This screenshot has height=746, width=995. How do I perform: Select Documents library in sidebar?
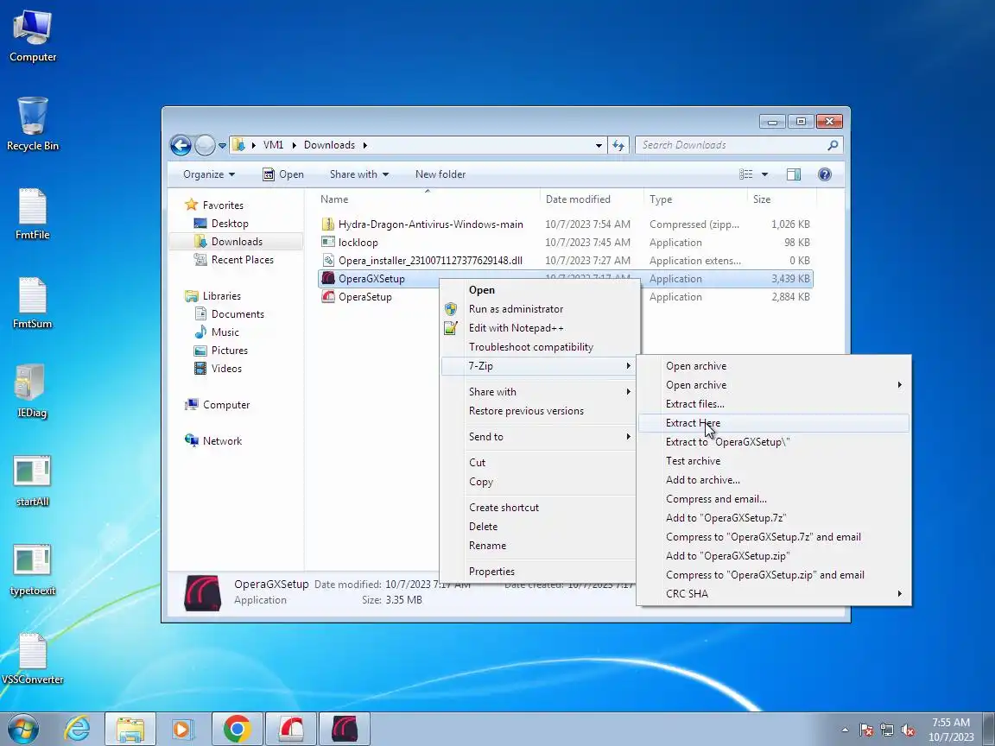(229, 314)
